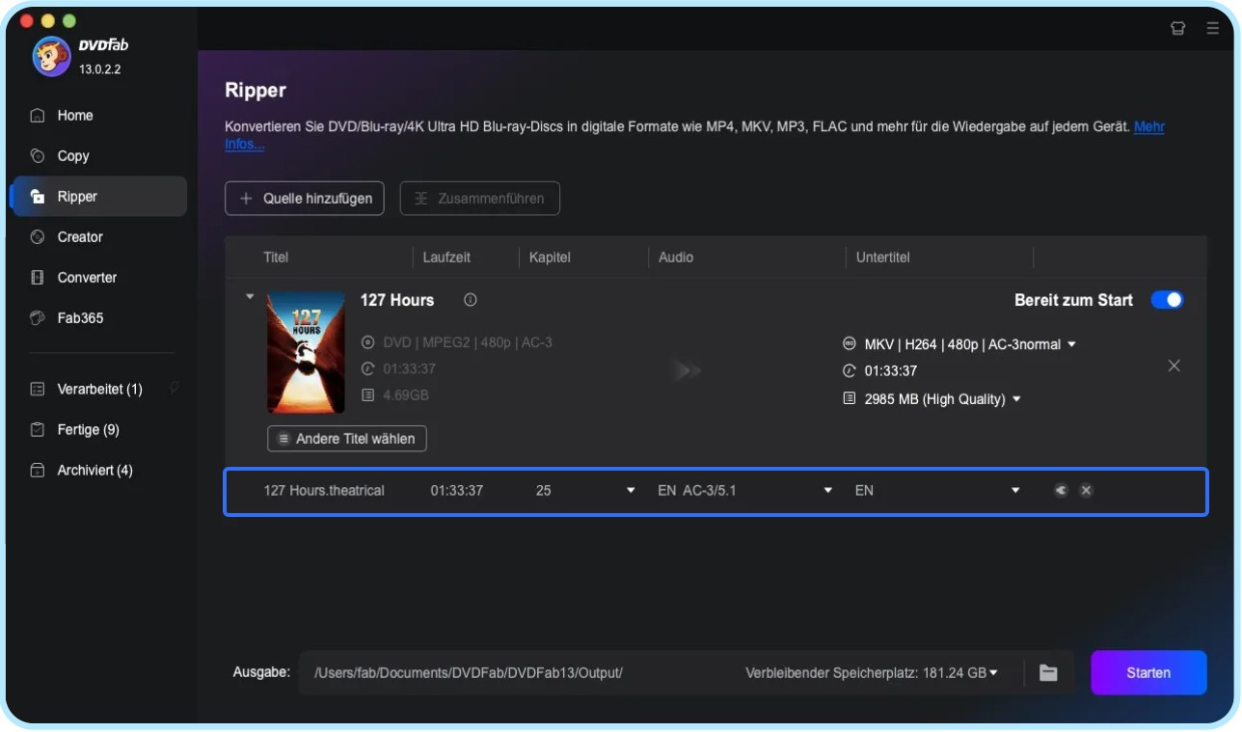Click the source info DVD | MPEG2 | 480p | AC-3
The width and height of the screenshot is (1242, 732).
pyautogui.click(x=468, y=342)
